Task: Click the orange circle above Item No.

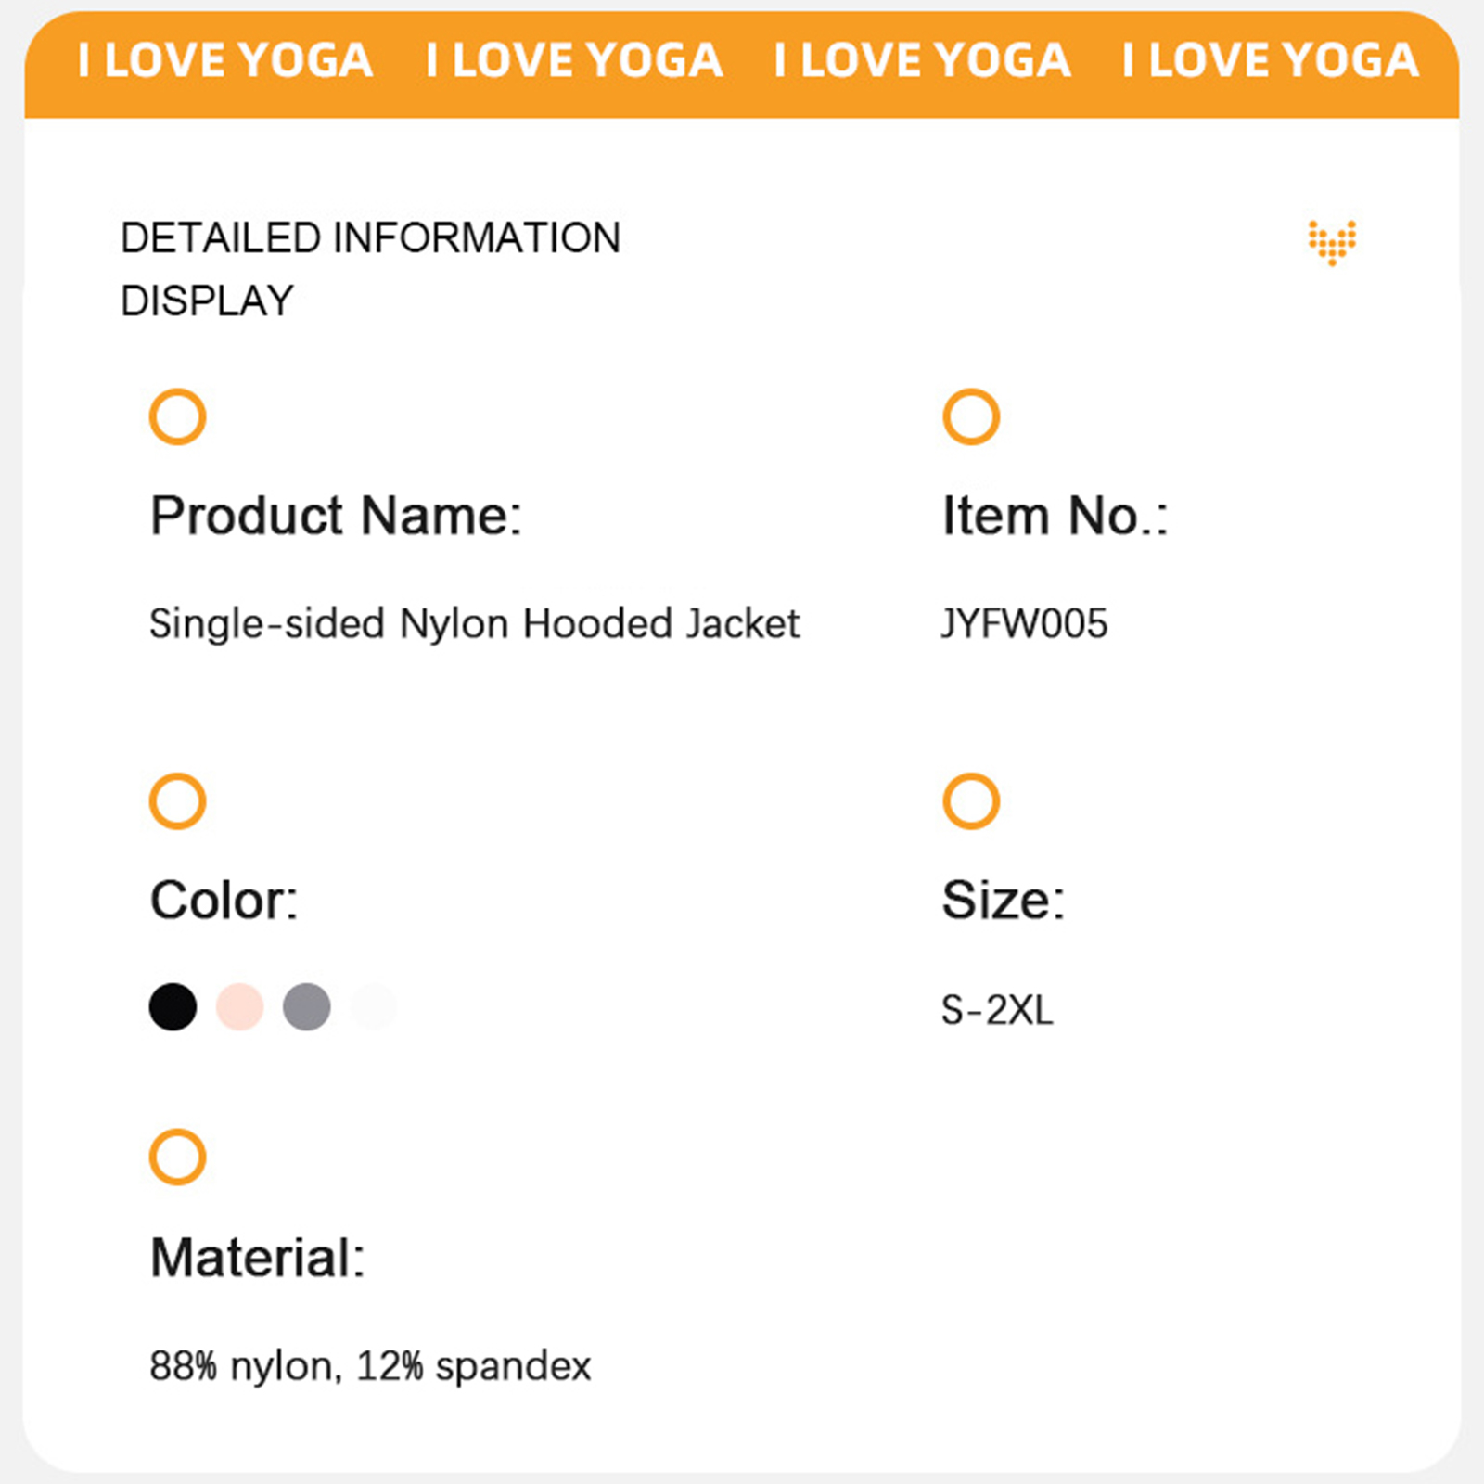Action: click(x=970, y=416)
